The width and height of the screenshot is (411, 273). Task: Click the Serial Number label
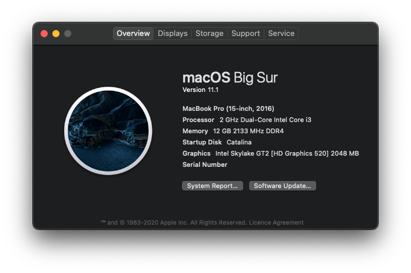tap(205, 165)
